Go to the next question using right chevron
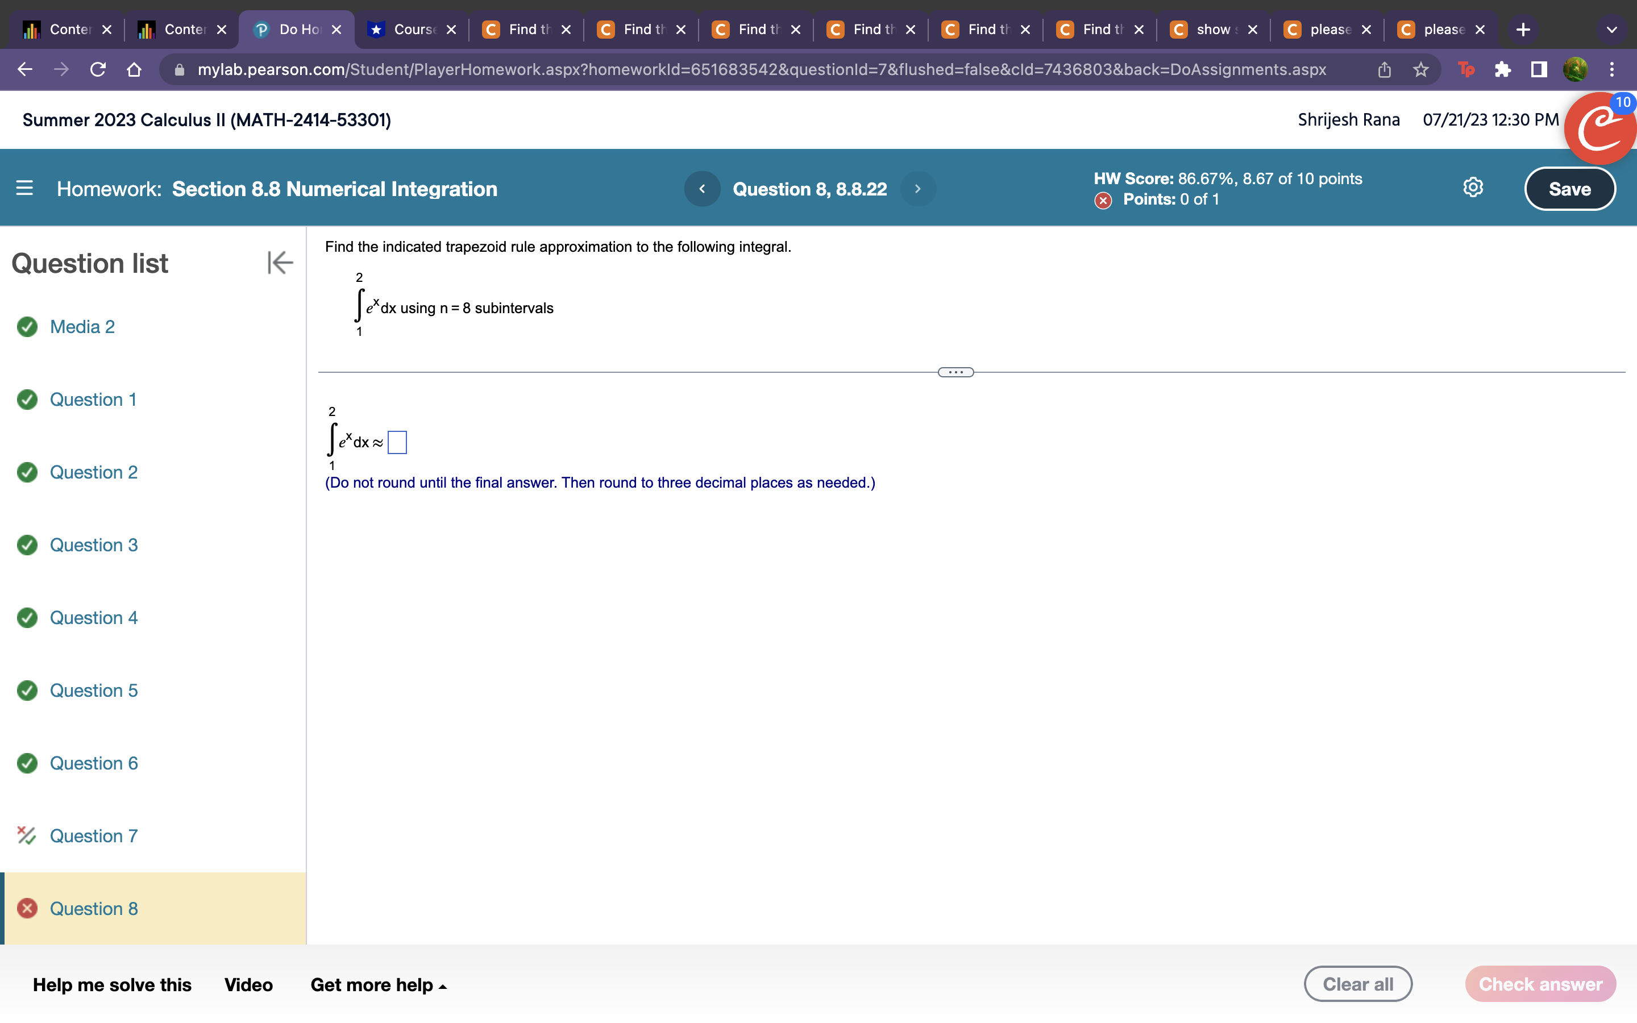 click(x=917, y=189)
